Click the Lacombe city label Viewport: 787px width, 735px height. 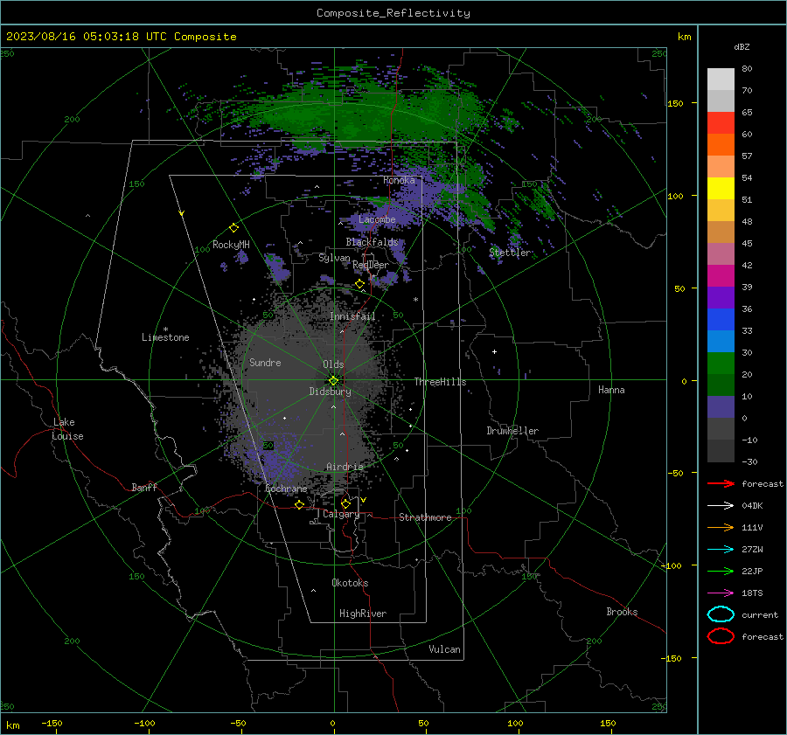coord(377,219)
